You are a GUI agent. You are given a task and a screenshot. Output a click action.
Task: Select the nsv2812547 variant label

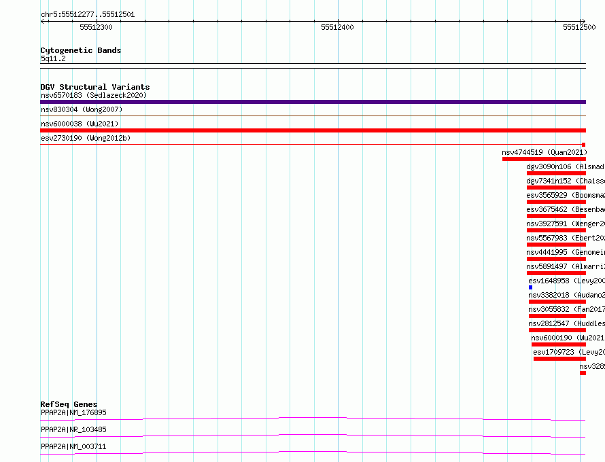566,323
